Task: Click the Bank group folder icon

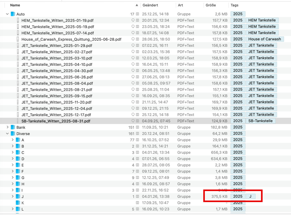Action: tap(13, 127)
